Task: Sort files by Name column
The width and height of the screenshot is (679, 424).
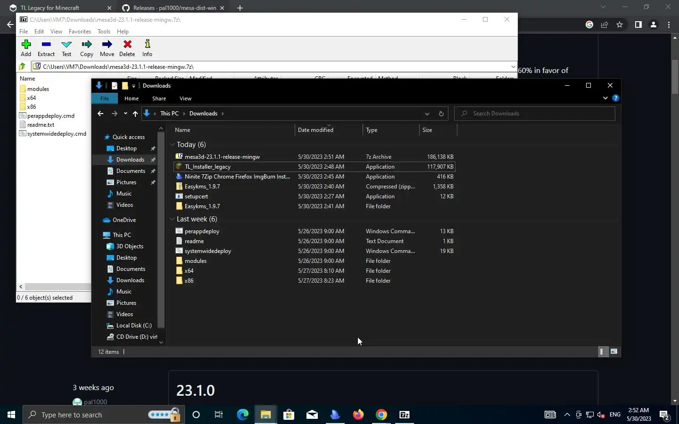Action: [x=233, y=130]
